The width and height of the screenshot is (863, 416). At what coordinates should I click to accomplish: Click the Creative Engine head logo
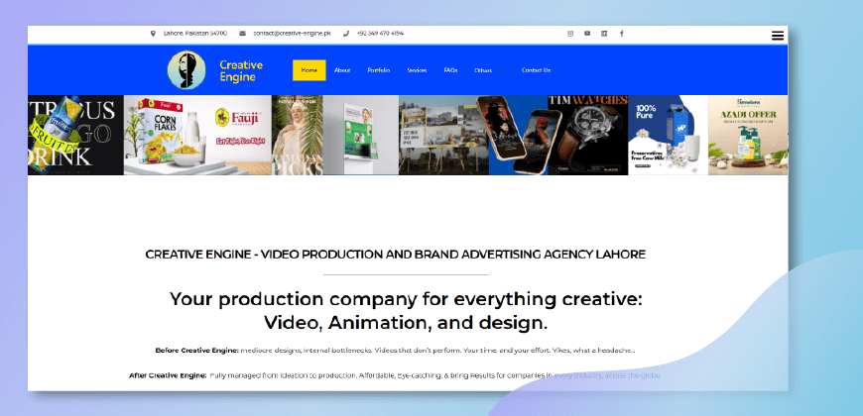click(x=186, y=70)
